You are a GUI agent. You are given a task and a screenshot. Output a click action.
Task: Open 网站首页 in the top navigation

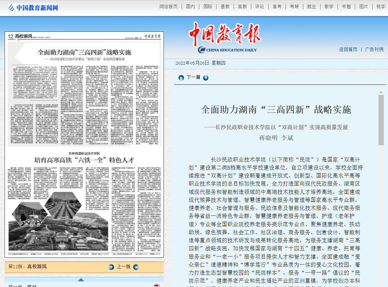[x=168, y=6]
